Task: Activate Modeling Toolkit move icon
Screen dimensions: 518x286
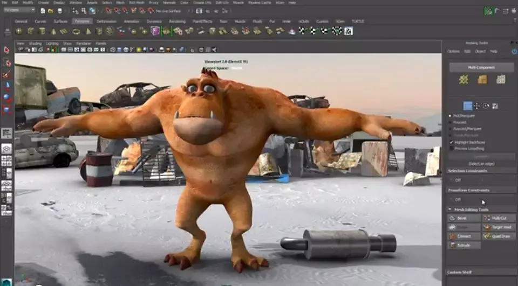Action: pyautogui.click(x=476, y=106)
